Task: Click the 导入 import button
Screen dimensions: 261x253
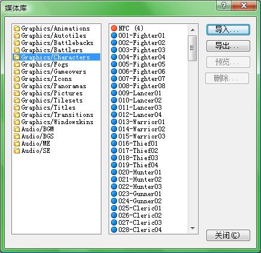Action: click(x=228, y=30)
